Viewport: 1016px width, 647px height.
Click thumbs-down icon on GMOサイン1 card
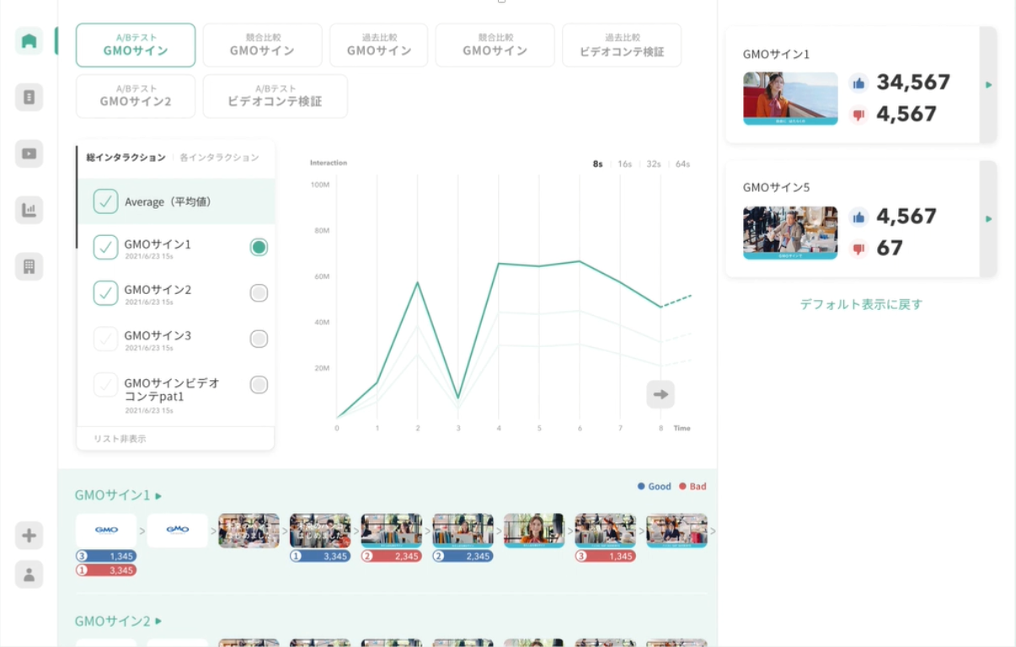(858, 115)
